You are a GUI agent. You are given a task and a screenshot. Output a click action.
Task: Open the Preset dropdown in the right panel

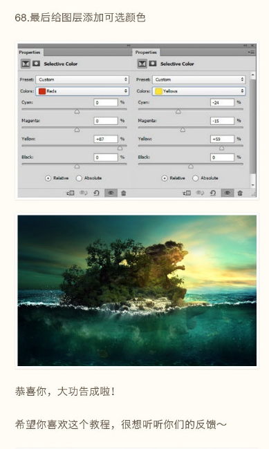coord(198,79)
